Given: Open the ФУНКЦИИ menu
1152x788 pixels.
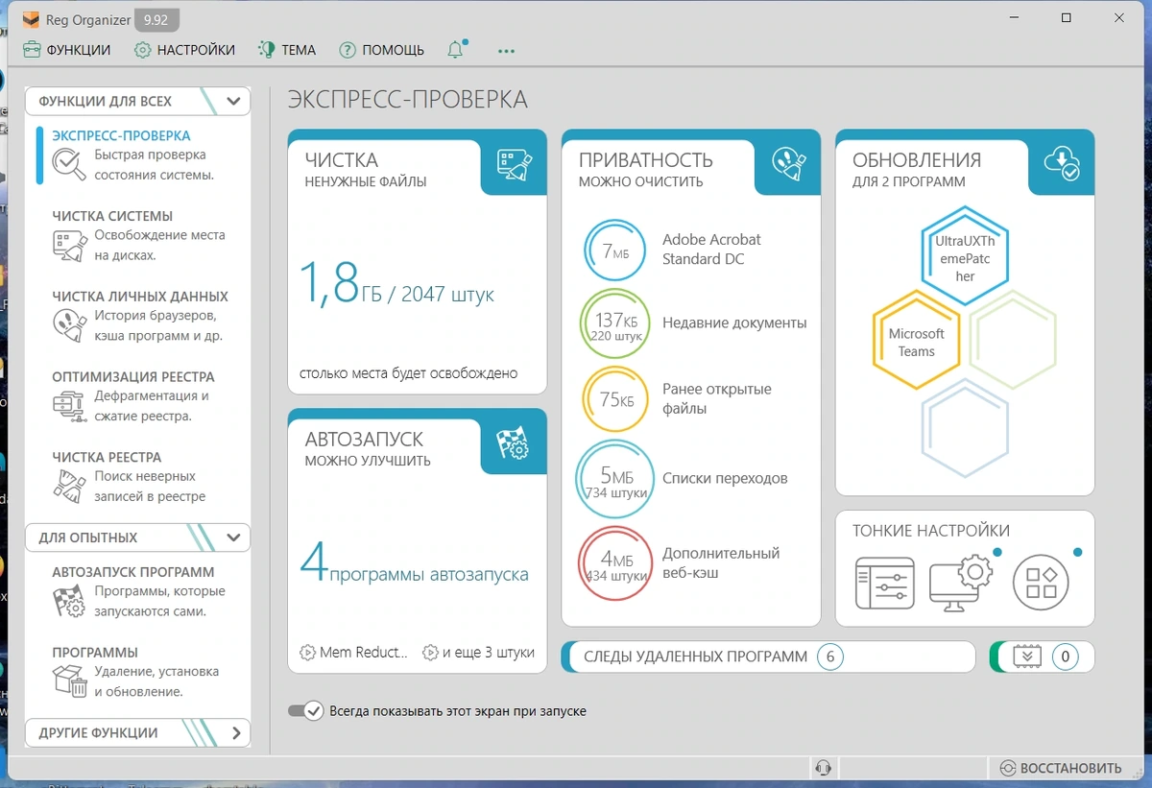Looking at the screenshot, I should click(66, 50).
